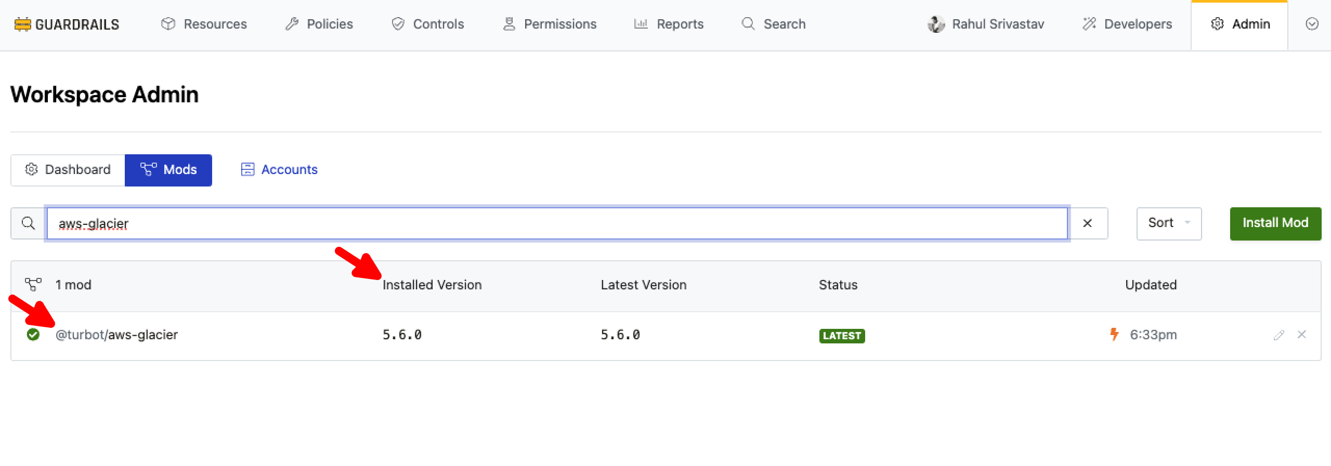Click the Install Mod button

coord(1275,223)
